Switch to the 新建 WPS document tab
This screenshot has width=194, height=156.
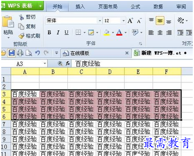tap(163, 53)
